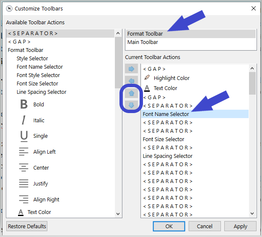This screenshot has height=237, width=262.
Task: Select Font Size Selector in current actions
Action: point(195,139)
